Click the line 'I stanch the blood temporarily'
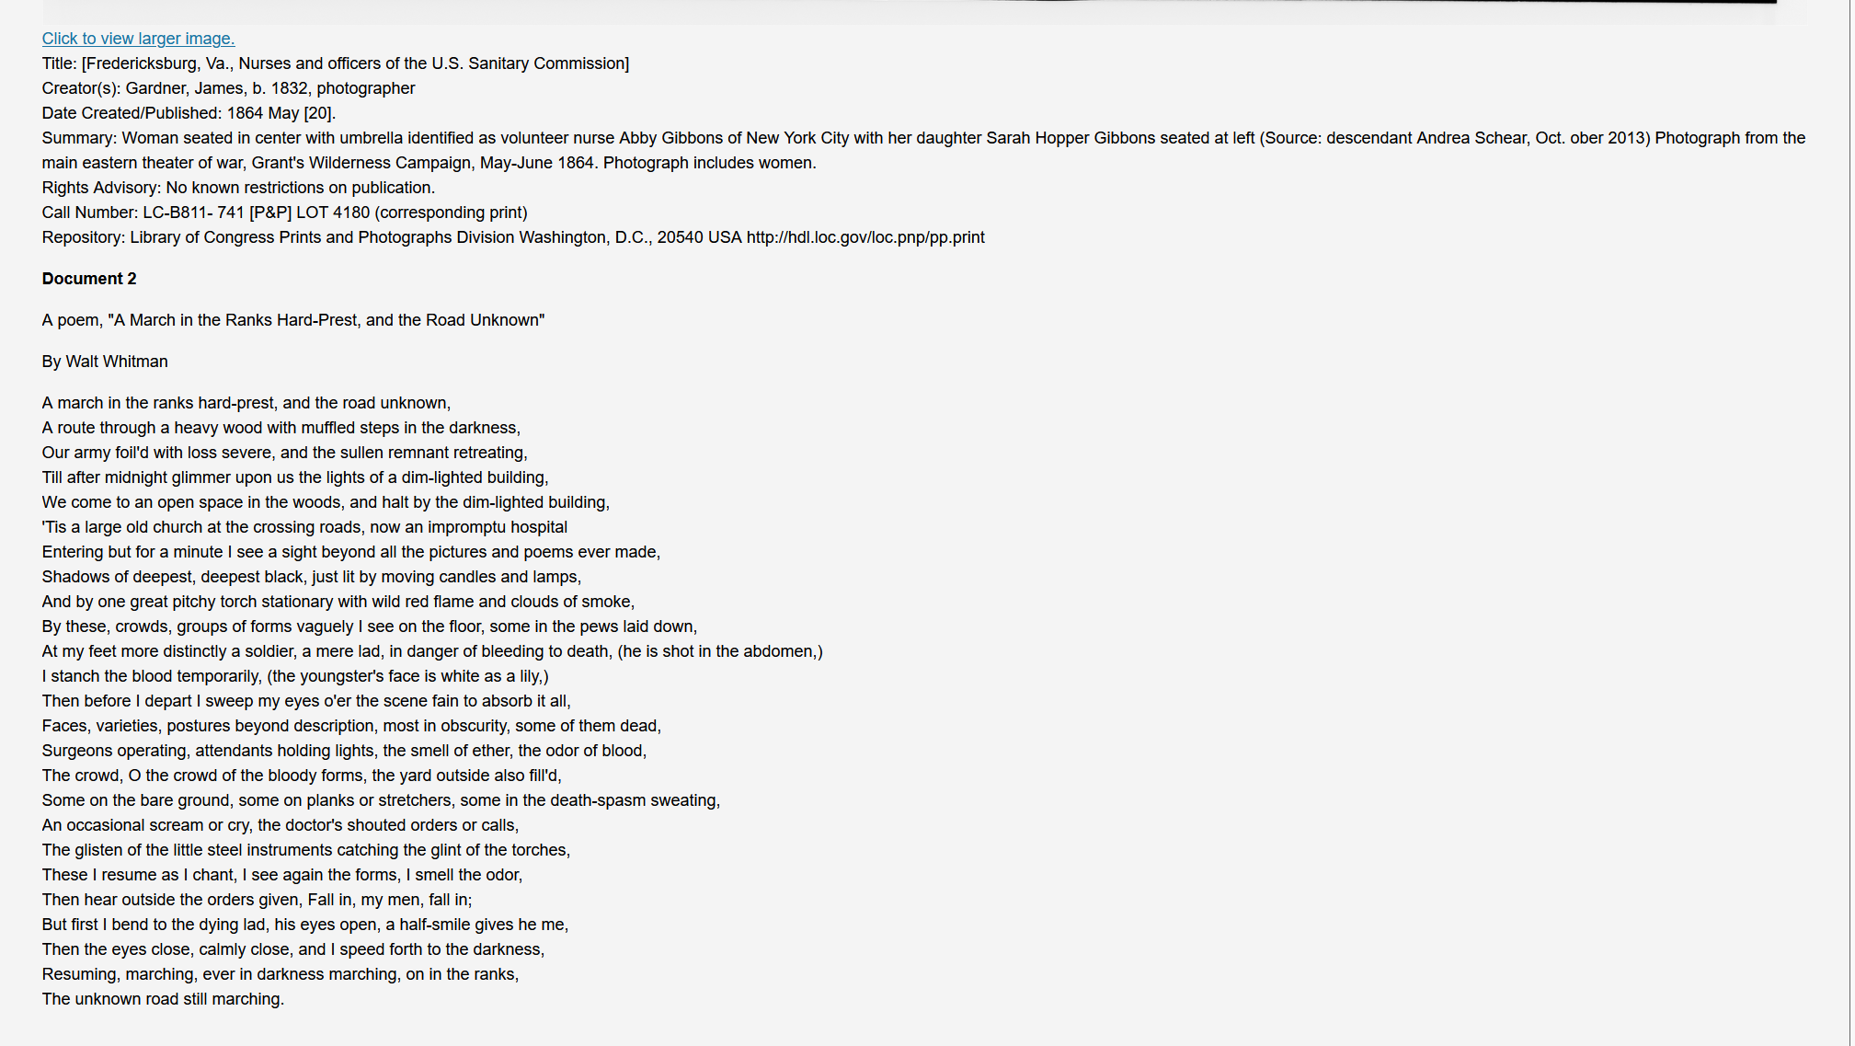This screenshot has width=1855, height=1046. (x=295, y=676)
